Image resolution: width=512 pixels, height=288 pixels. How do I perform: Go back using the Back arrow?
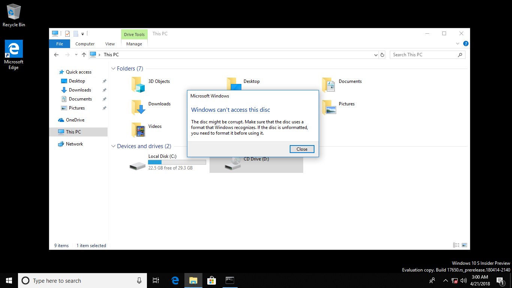[56, 55]
